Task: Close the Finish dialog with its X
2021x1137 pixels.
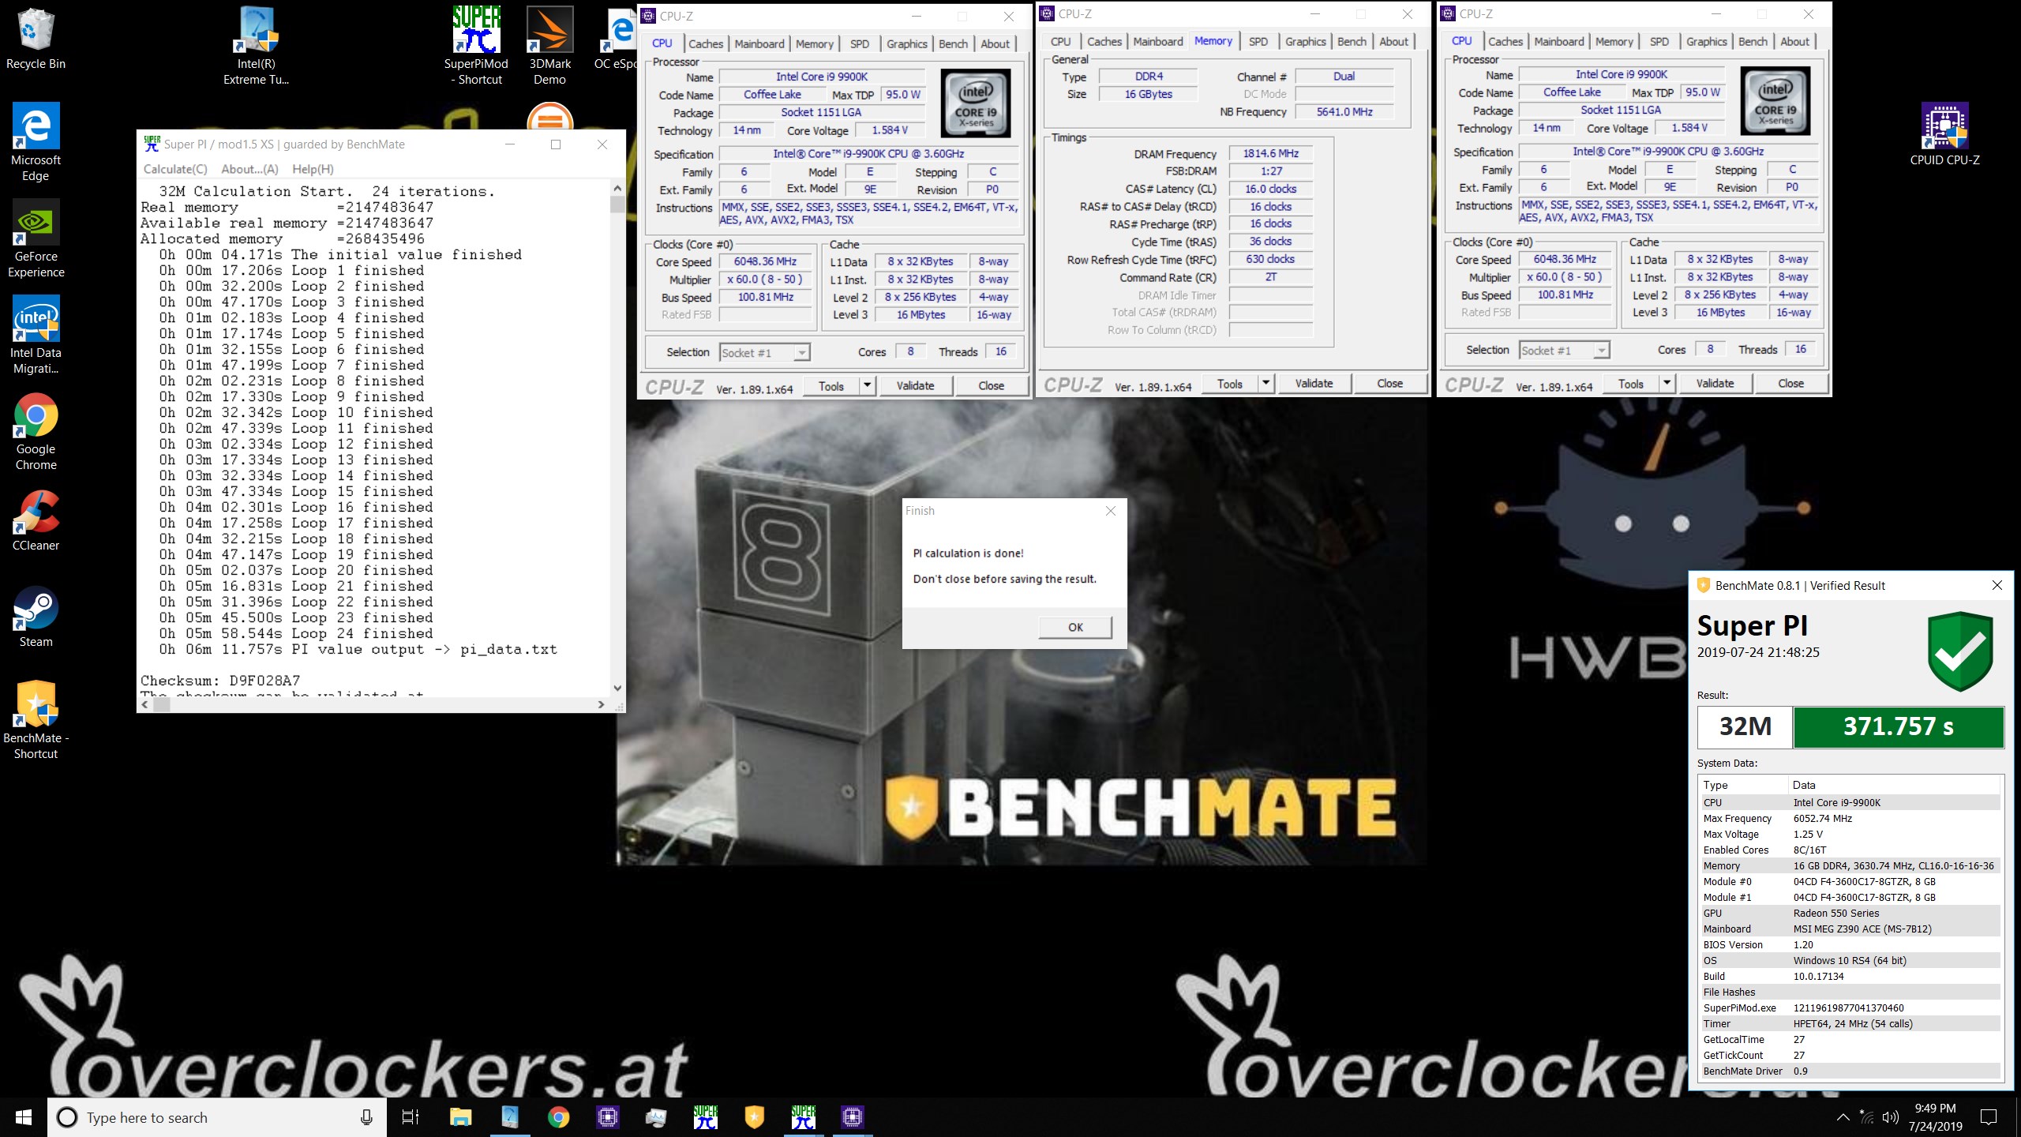Action: point(1111,511)
